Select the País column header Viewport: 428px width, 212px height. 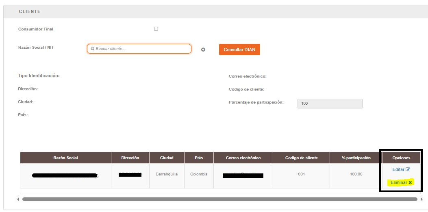pos(199,158)
